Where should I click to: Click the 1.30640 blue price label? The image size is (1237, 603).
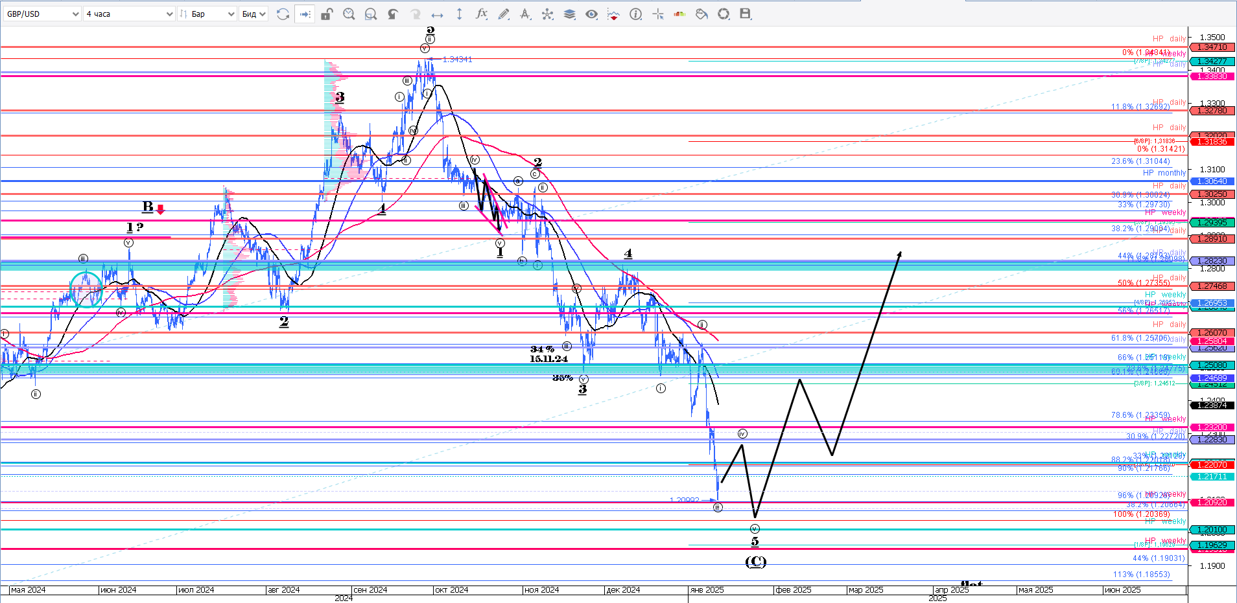[1212, 181]
